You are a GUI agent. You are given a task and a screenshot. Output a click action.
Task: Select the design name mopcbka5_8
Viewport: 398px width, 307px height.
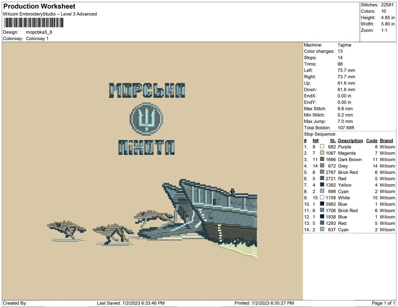coord(39,32)
